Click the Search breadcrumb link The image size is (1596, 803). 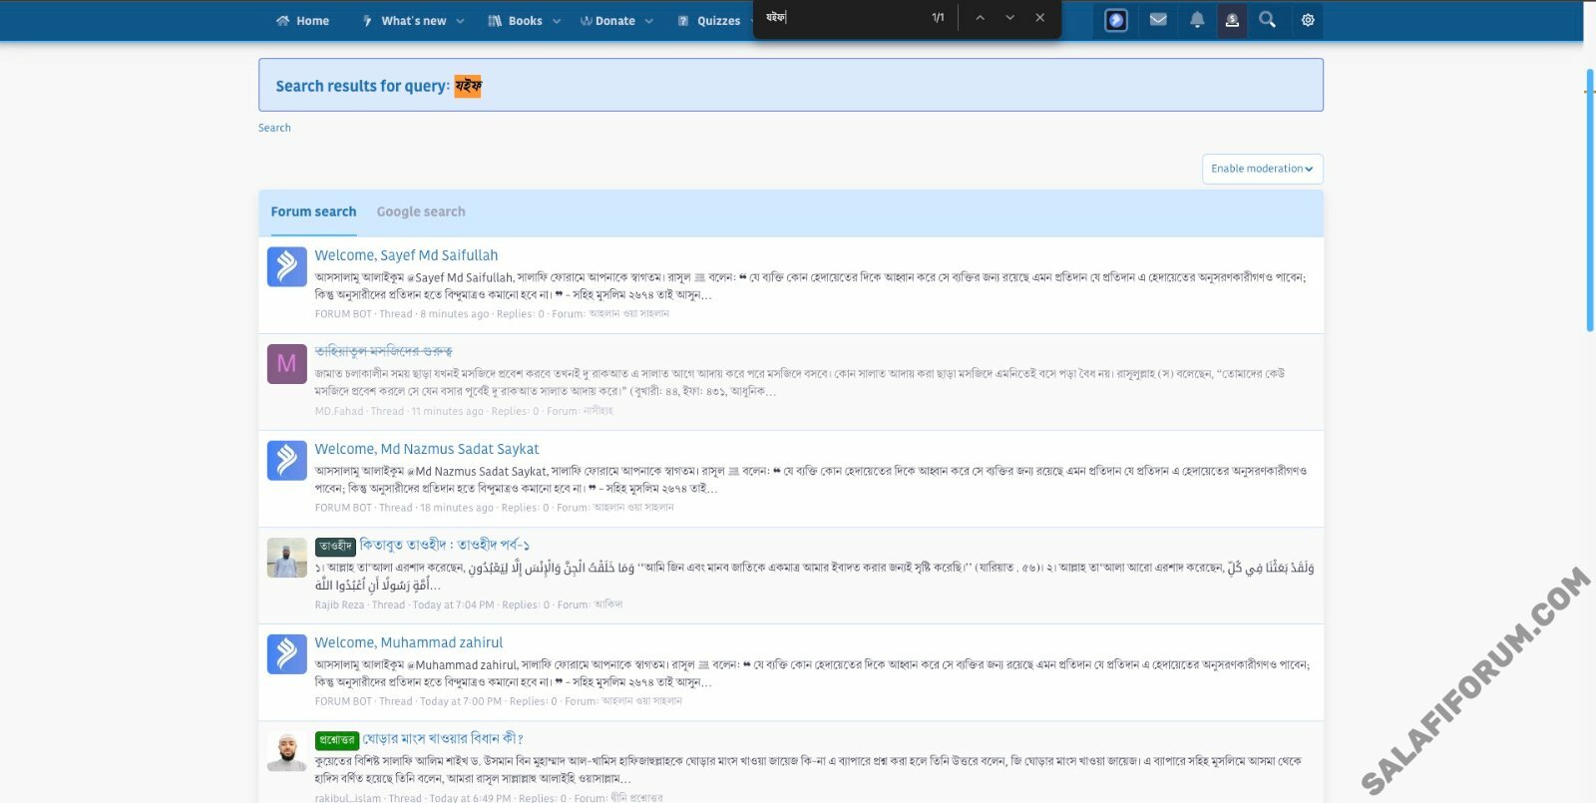click(x=274, y=128)
